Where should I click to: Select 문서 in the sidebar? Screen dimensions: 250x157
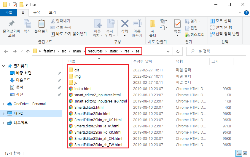[20, 87]
